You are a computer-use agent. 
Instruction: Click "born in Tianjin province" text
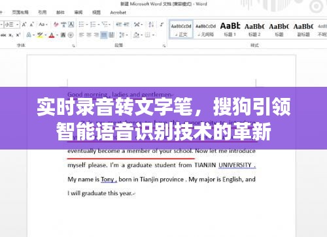tap(151, 180)
